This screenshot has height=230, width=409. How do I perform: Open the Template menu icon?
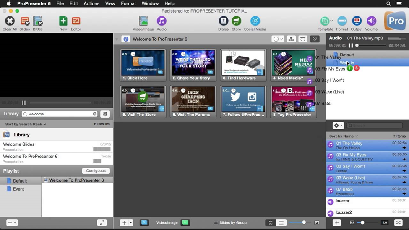click(x=325, y=21)
